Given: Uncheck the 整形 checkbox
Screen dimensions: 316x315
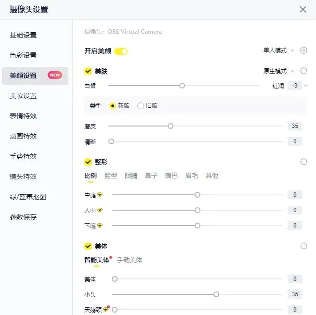Looking at the screenshot, I should click(x=88, y=162).
